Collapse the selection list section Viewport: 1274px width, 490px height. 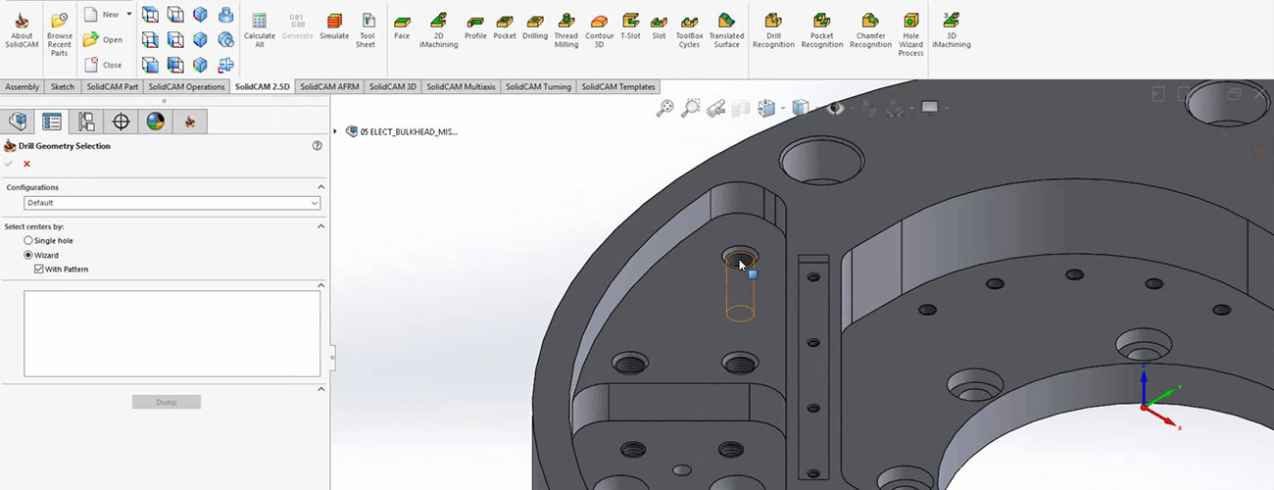pyautogui.click(x=320, y=285)
